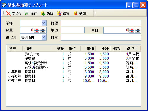Screen dimensions: 148x111
Task: Decrease 数量 with the black down arrow
Action: [43, 32]
